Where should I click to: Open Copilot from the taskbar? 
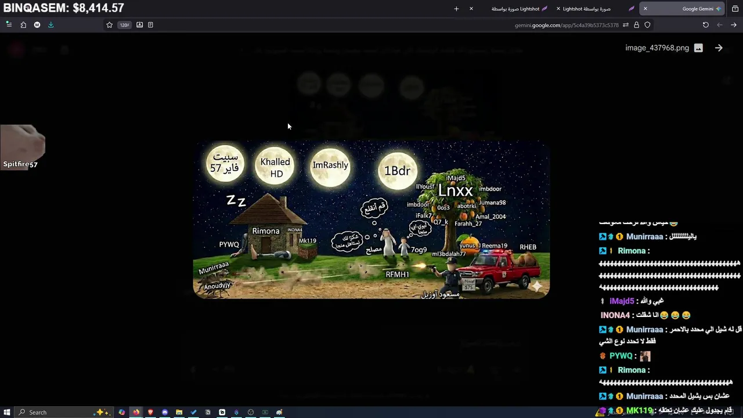click(x=122, y=412)
